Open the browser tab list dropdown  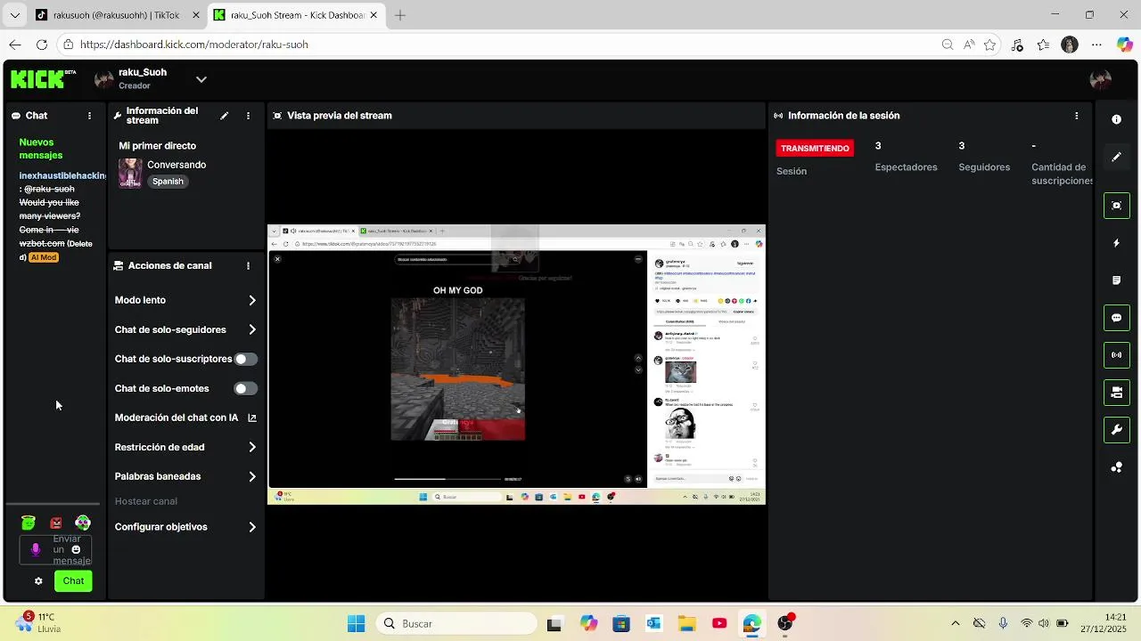click(x=14, y=15)
